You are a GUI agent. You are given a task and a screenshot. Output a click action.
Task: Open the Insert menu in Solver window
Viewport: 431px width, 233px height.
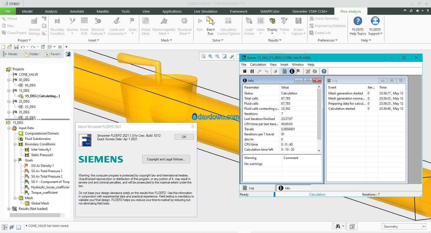coord(284,65)
